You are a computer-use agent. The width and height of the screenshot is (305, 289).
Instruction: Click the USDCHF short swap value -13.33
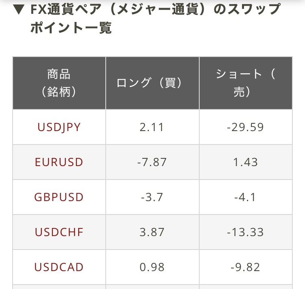click(246, 232)
